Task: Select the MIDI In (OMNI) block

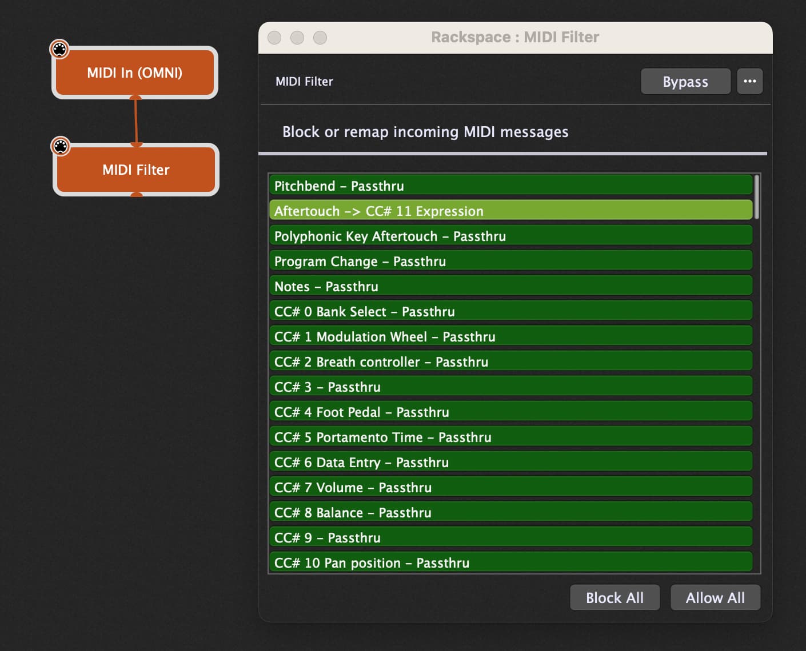Action: (x=135, y=73)
